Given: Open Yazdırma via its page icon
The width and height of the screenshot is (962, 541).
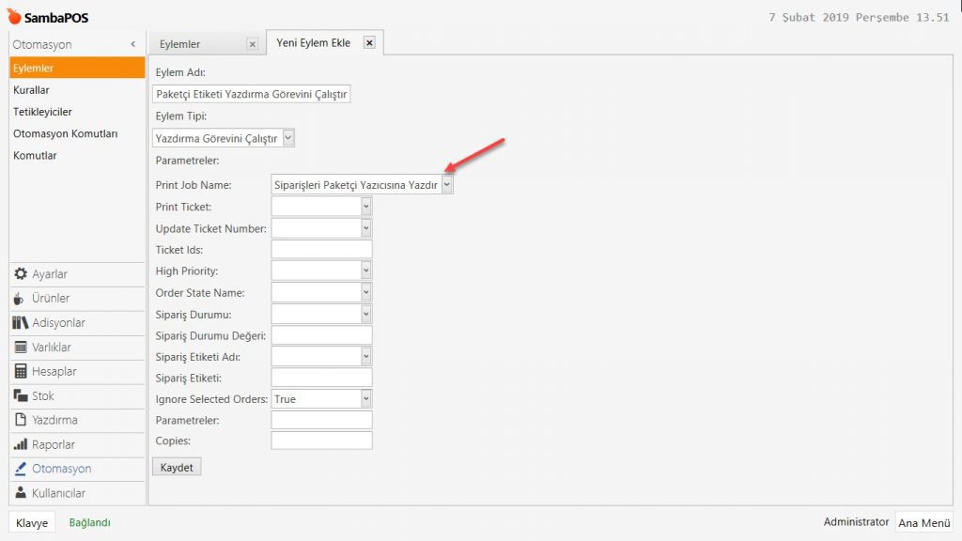Looking at the screenshot, I should click(x=21, y=421).
